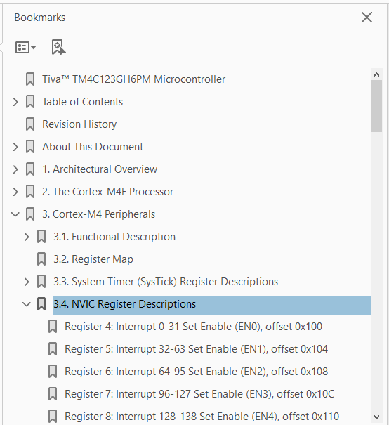389x425 pixels.
Task: Close the Bookmarks panel
Action: tap(367, 18)
